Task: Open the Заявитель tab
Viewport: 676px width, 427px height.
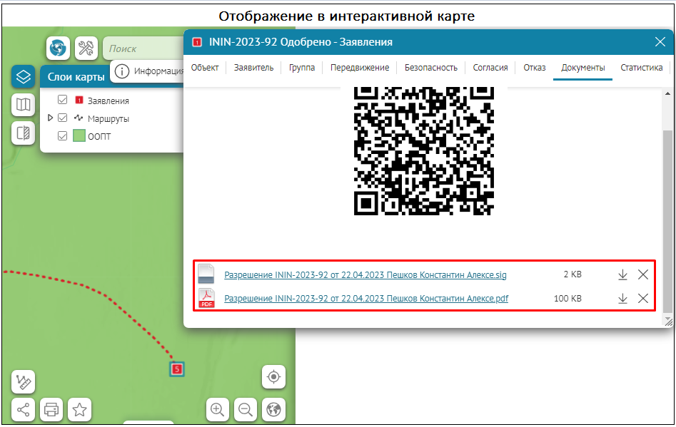Action: coord(253,68)
